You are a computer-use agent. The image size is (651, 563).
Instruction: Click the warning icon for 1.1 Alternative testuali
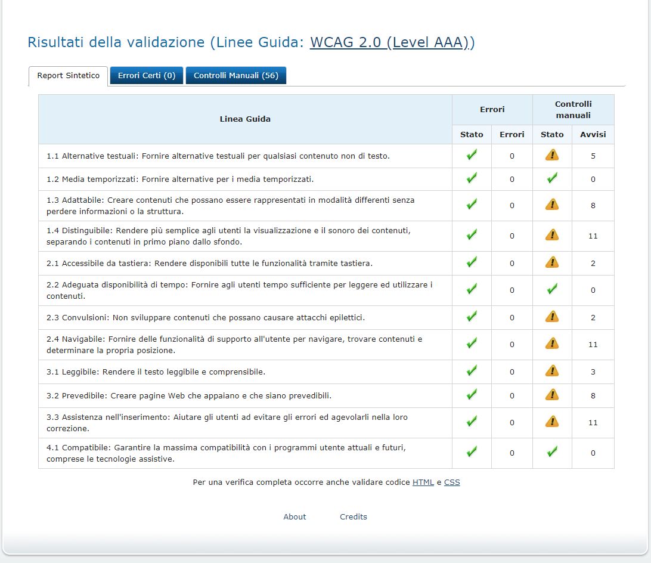point(552,155)
